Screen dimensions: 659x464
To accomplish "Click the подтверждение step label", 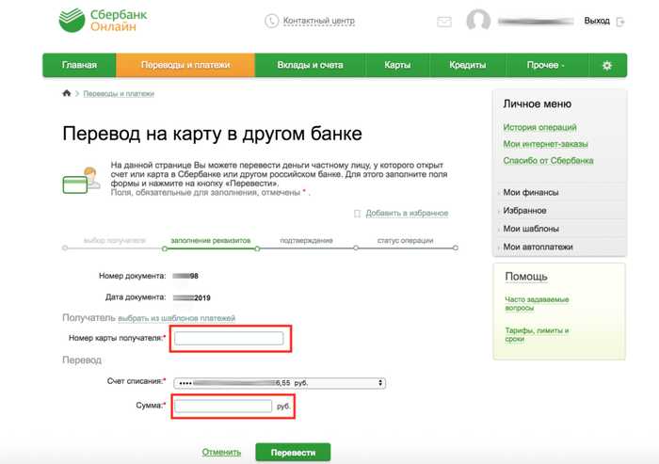I will (x=306, y=240).
